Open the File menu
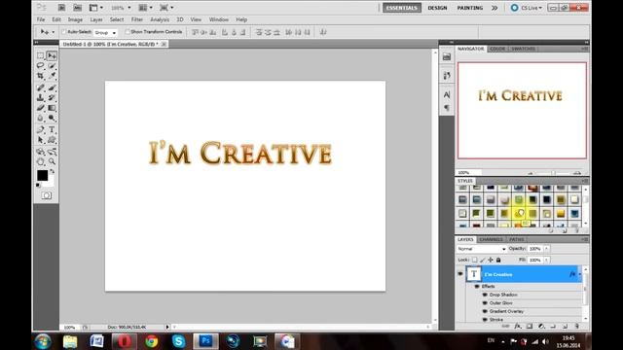Viewport: 623px width, 350px height. point(41,19)
